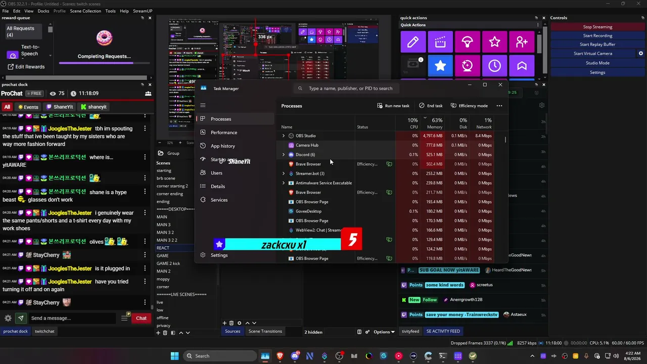This screenshot has width=647, height=364.
Task: Expand the Streamer.bot (3) process group
Action: [283, 173]
